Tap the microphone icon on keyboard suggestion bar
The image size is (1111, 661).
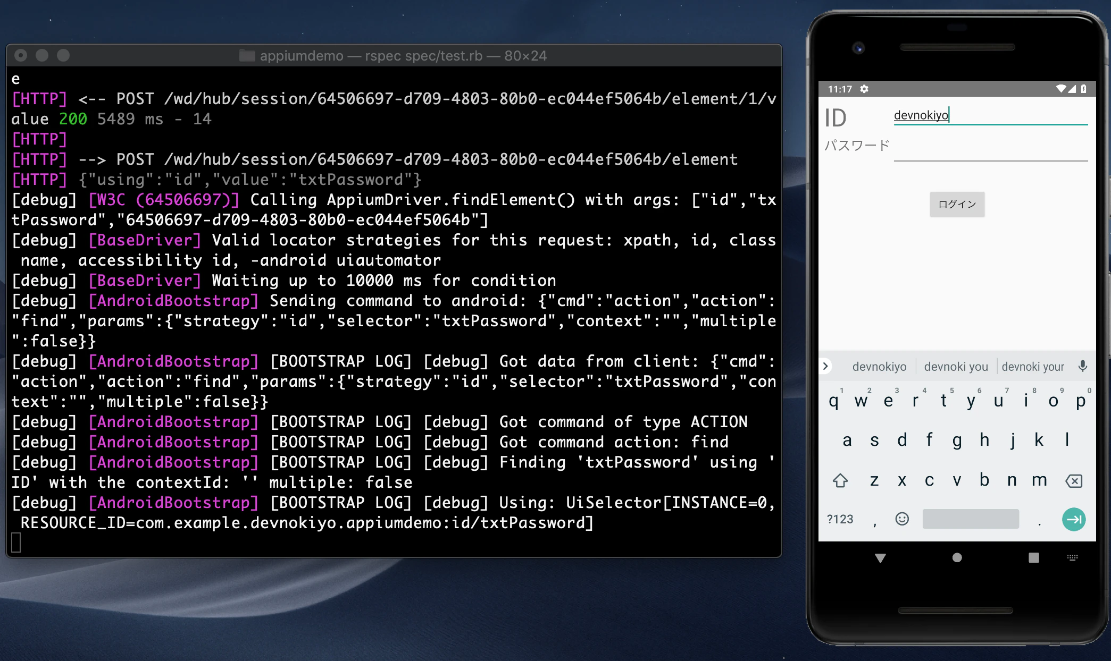pos(1082,366)
